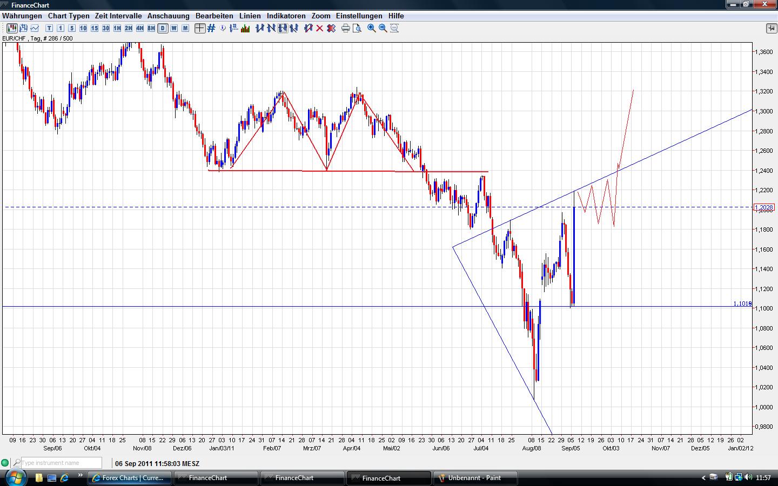778x486 pixels.
Task: Zoom out of the chart
Action: click(383, 28)
